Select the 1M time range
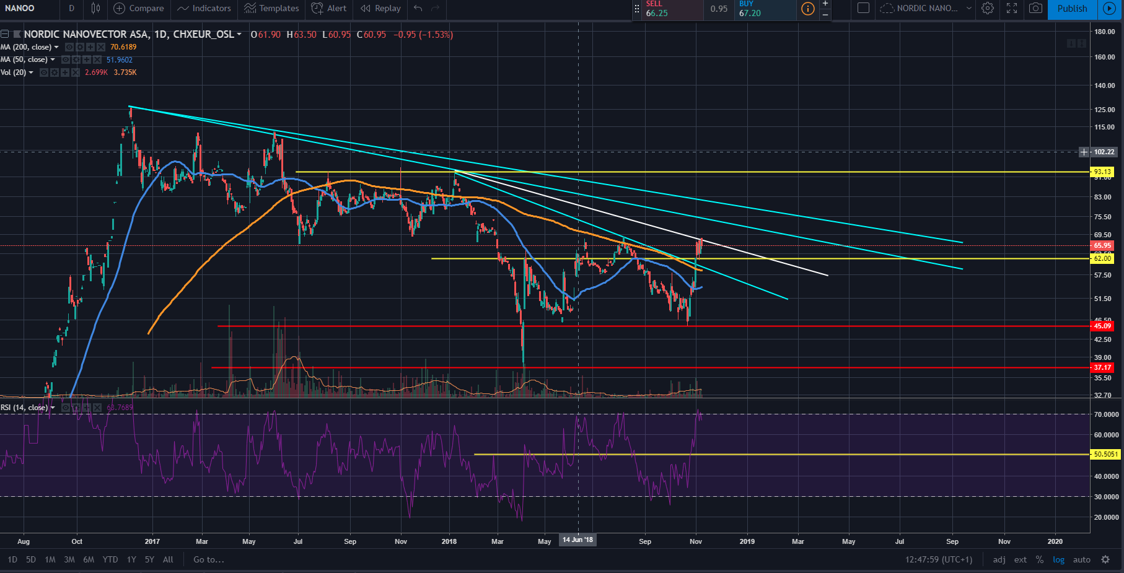Image resolution: width=1124 pixels, height=573 pixels. coord(50,559)
